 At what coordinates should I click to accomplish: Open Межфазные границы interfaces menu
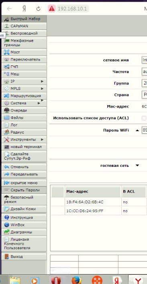(x=24, y=43)
